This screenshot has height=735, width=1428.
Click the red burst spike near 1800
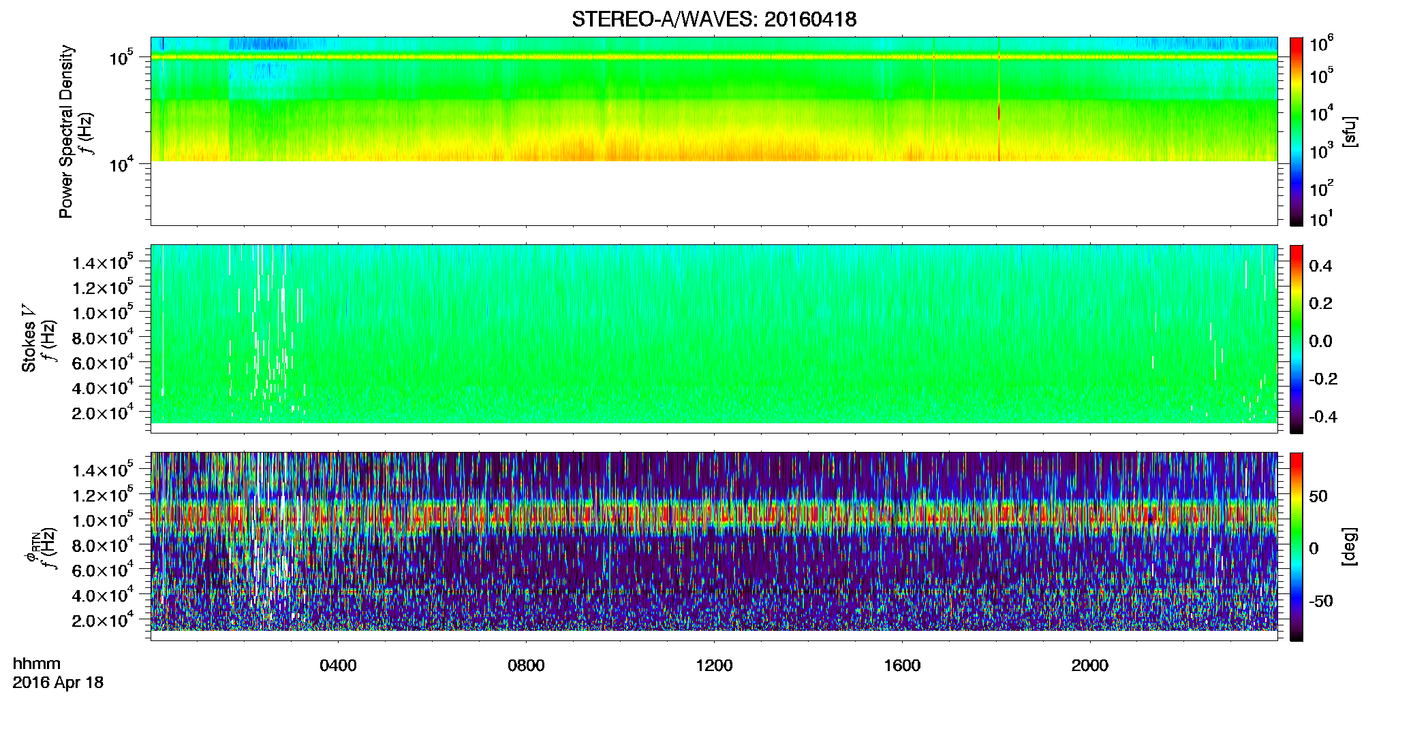(999, 112)
